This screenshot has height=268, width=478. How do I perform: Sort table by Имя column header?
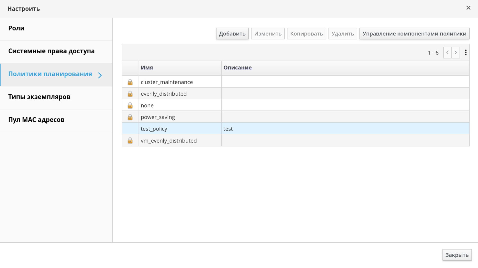(x=147, y=68)
